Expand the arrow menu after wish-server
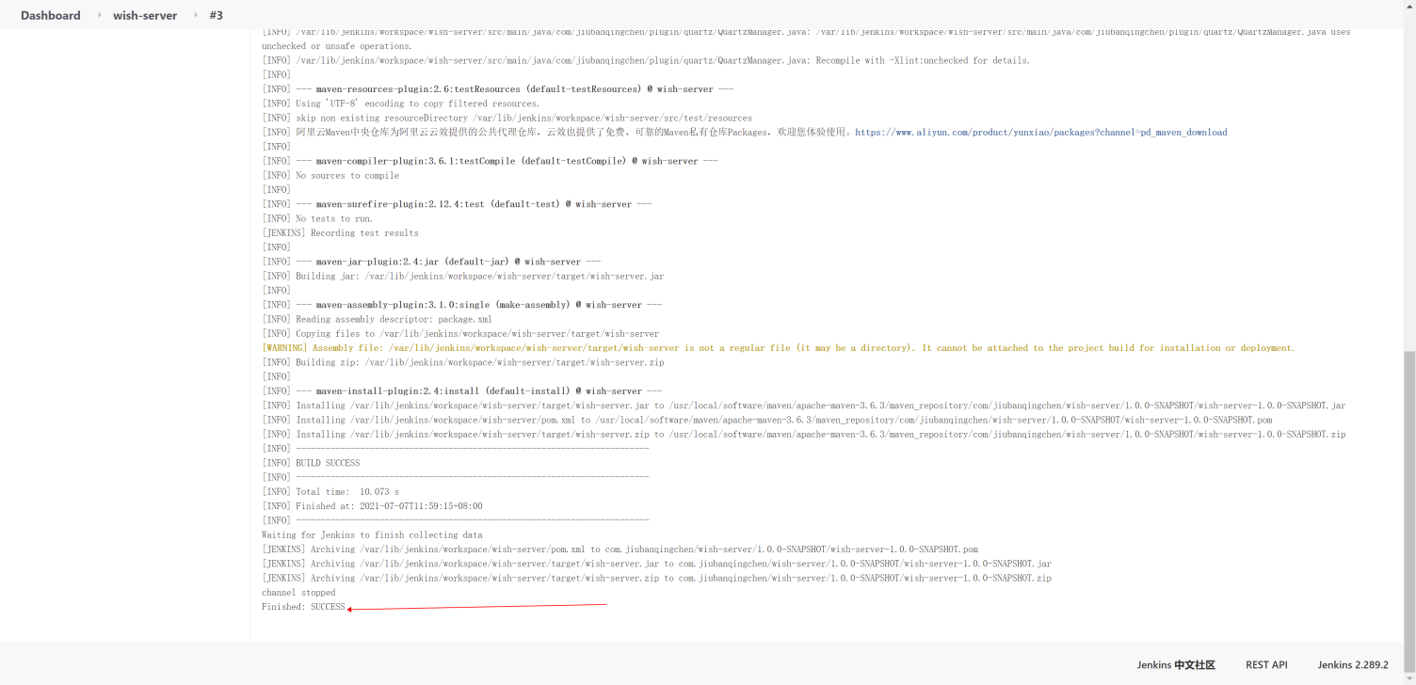This screenshot has width=1416, height=685. pyautogui.click(x=196, y=15)
